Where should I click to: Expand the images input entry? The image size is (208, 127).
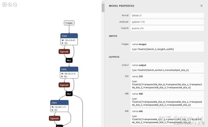tap(202, 44)
